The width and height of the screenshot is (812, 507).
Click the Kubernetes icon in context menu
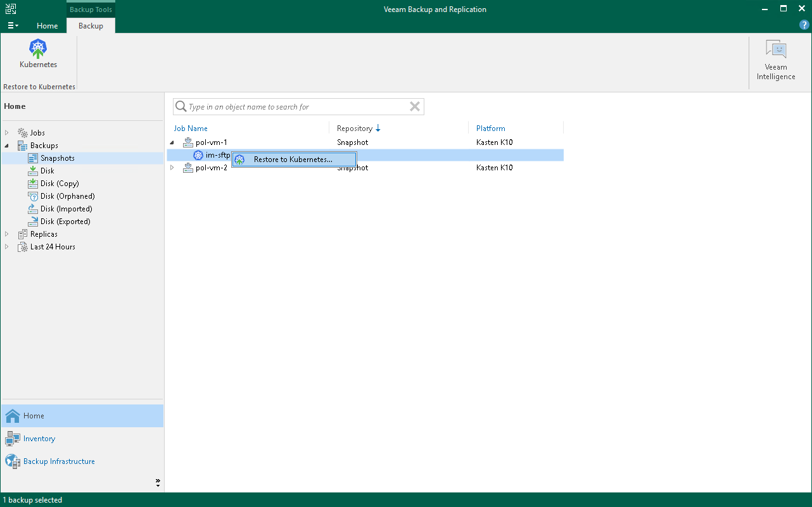[239, 160]
